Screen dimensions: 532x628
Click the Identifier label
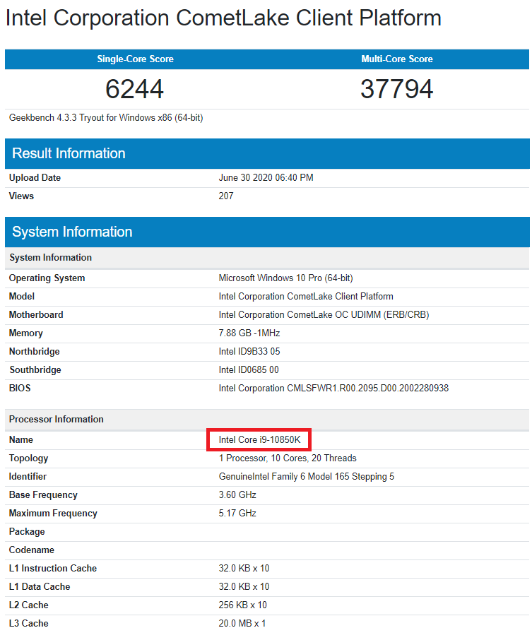pos(28,477)
